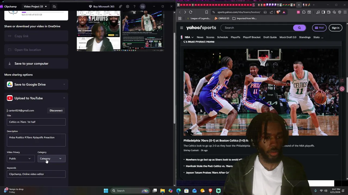Screen dimensions: 348x195
Task: Open the Scores tab
Action: pyautogui.click(x=210, y=37)
